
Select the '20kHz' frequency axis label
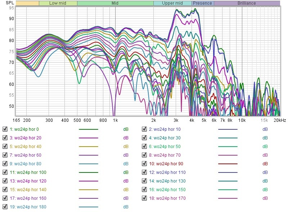pos(280,120)
